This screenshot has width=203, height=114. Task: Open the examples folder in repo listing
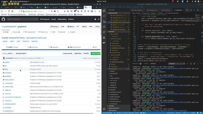click(x=8, y=73)
